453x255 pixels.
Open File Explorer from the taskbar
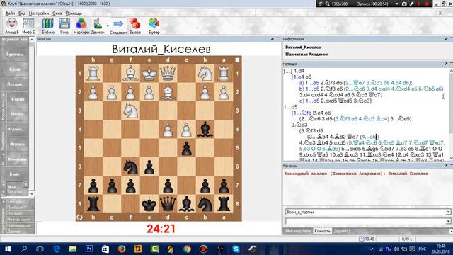click(x=73, y=249)
